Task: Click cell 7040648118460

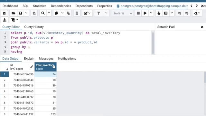Action: pos(22,91)
